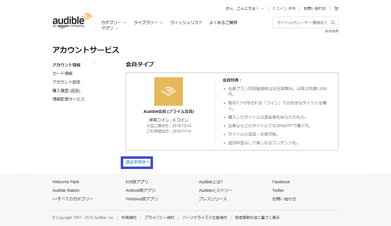Image resolution: width=391 pixels, height=226 pixels.
Task: Select カード情報 in the sidebar
Action: coord(63,74)
